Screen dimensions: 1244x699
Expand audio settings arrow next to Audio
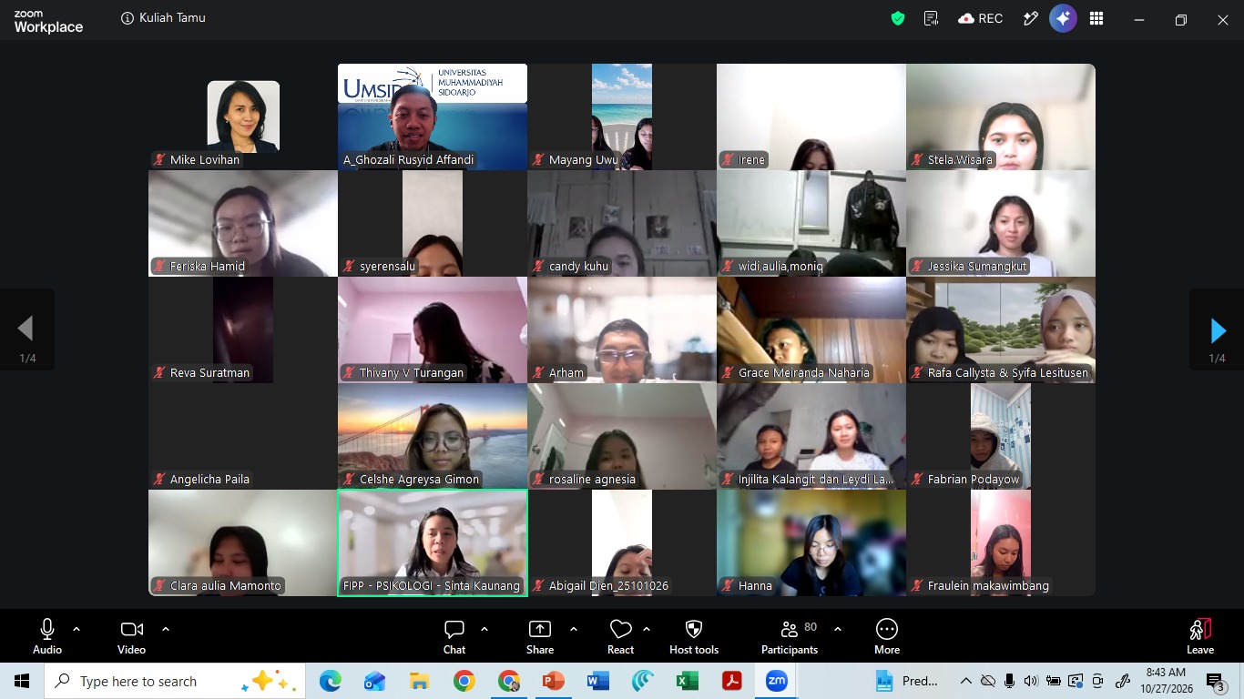click(76, 629)
